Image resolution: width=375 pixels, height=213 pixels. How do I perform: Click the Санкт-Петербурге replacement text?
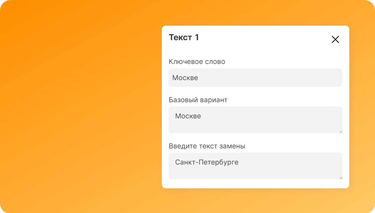coord(207,162)
